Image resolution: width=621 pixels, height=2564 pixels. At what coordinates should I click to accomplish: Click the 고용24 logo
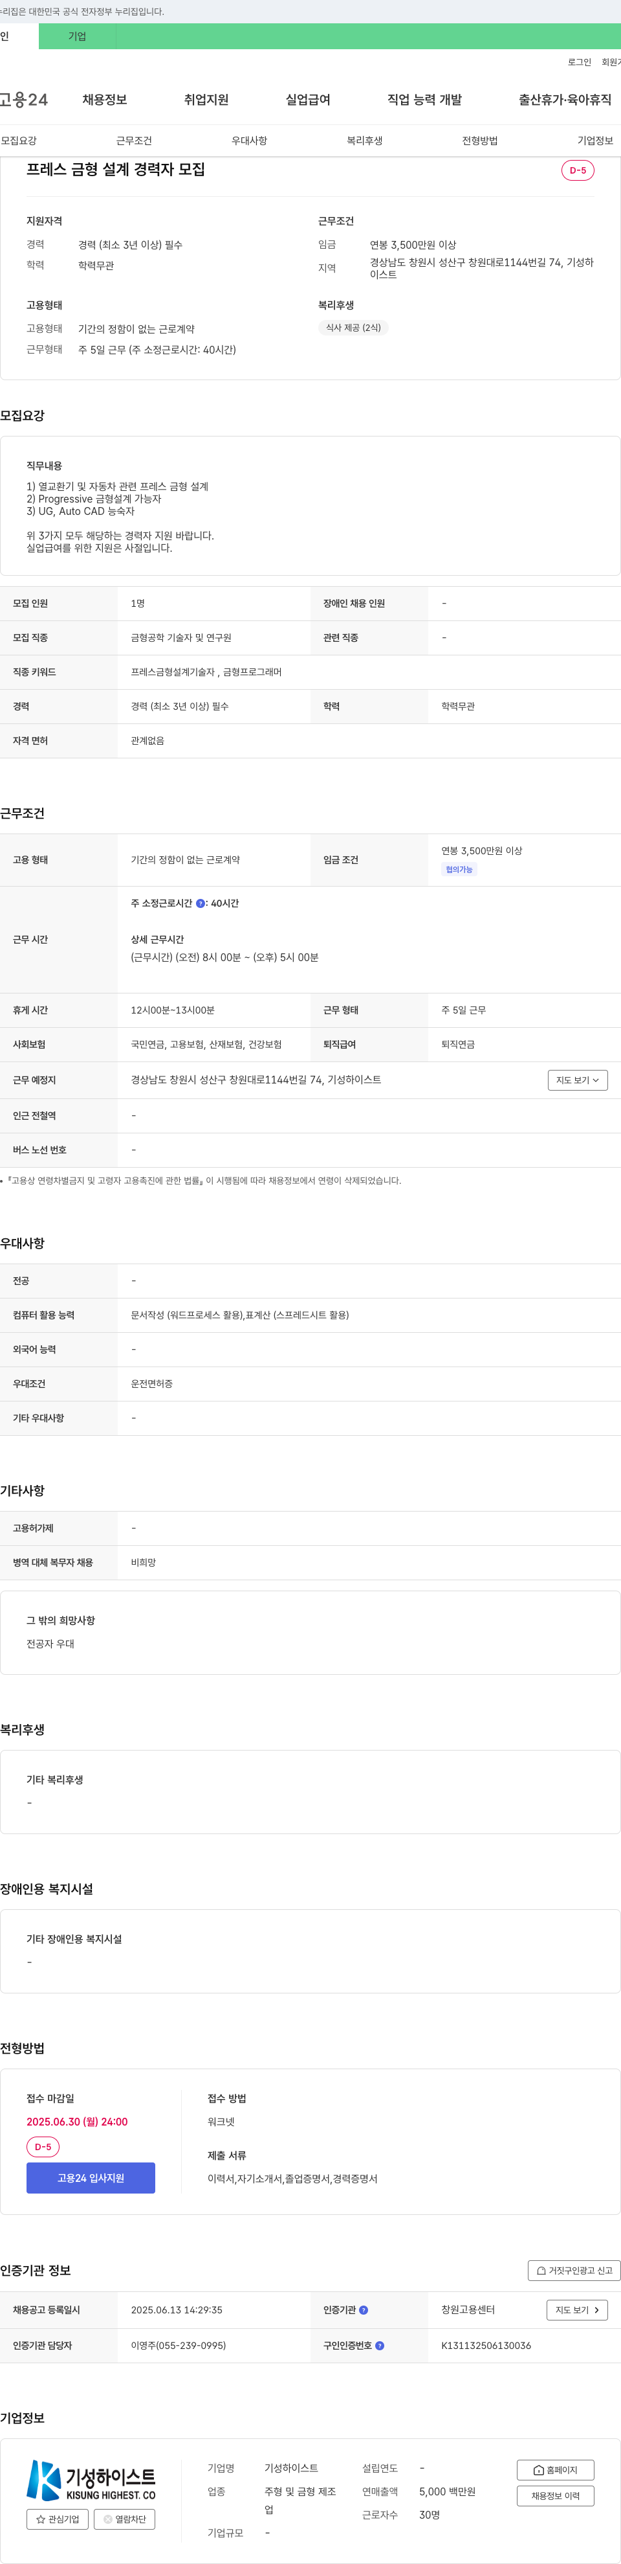point(24,100)
